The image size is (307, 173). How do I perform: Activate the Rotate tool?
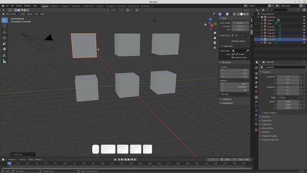click(4, 38)
